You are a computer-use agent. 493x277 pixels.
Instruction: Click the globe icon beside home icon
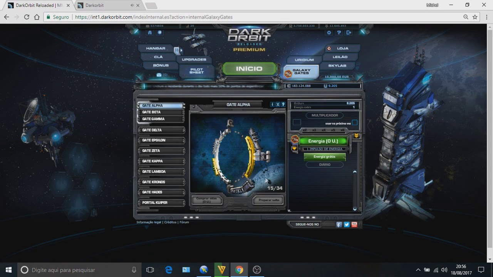pos(159,33)
